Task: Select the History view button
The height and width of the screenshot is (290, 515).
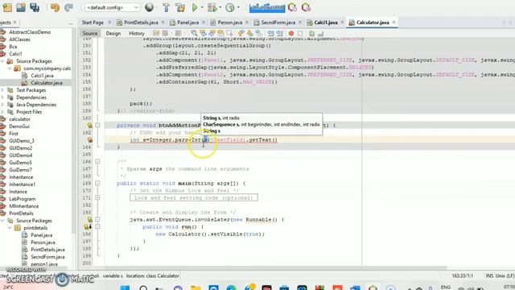Action: (x=137, y=33)
